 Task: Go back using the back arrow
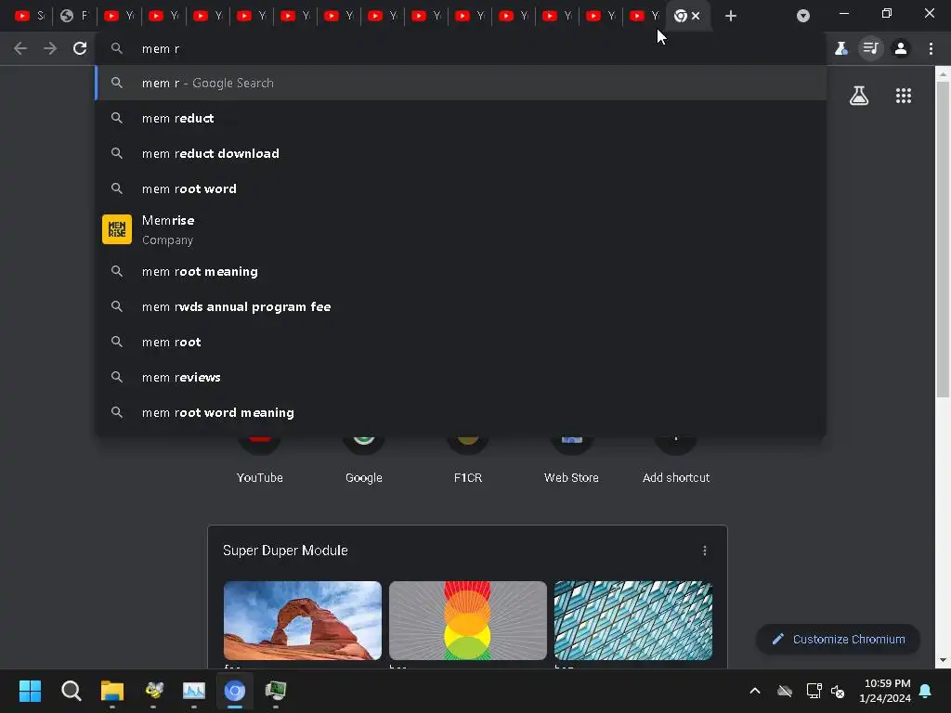(x=20, y=48)
